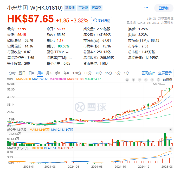Shift chart right with right arrow
Viewport: 174px width, 170px height.
152,80
